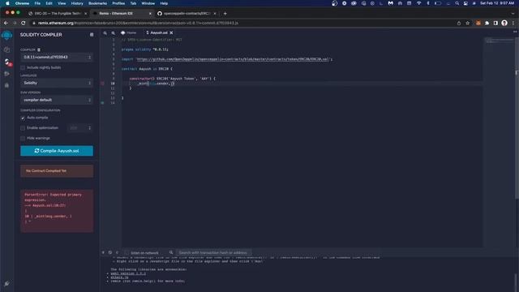Viewport: 519px width, 292px height.
Task: Open the transaction filter dropdown in terminal bar
Action: (117, 252)
